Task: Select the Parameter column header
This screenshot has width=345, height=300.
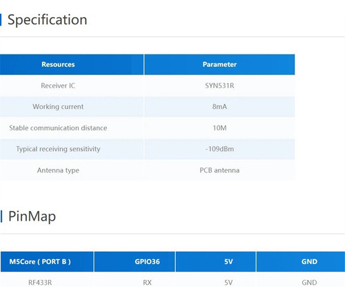Action: (219, 64)
